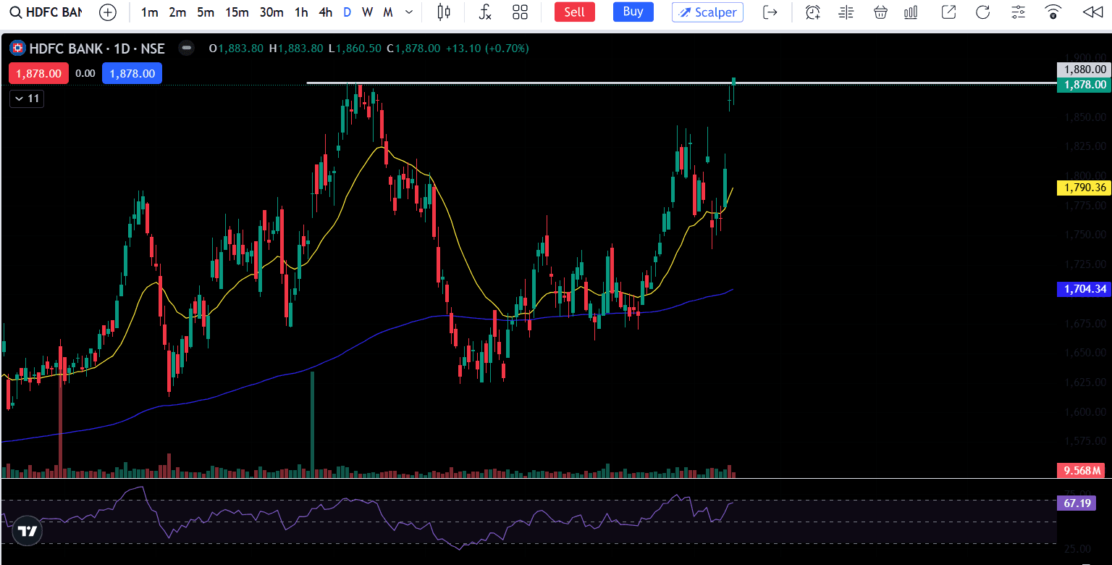The height and width of the screenshot is (565, 1112).
Task: Click the HDFC Bank logo icon in legend
Action: coord(17,49)
